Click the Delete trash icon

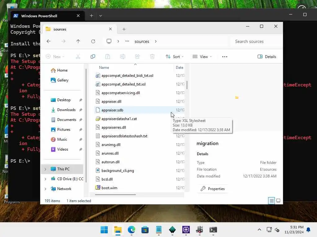click(x=152, y=57)
